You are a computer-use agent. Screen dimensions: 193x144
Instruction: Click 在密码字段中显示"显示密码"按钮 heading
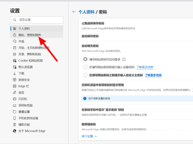(103, 110)
